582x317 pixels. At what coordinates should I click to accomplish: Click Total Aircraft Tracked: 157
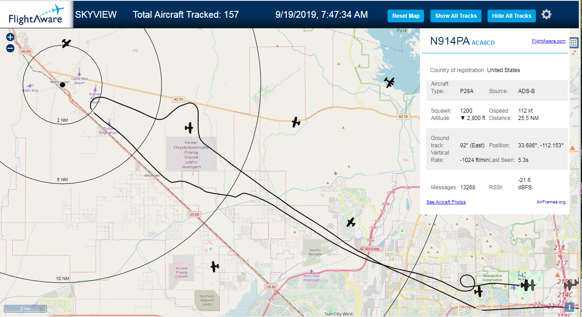[186, 15]
